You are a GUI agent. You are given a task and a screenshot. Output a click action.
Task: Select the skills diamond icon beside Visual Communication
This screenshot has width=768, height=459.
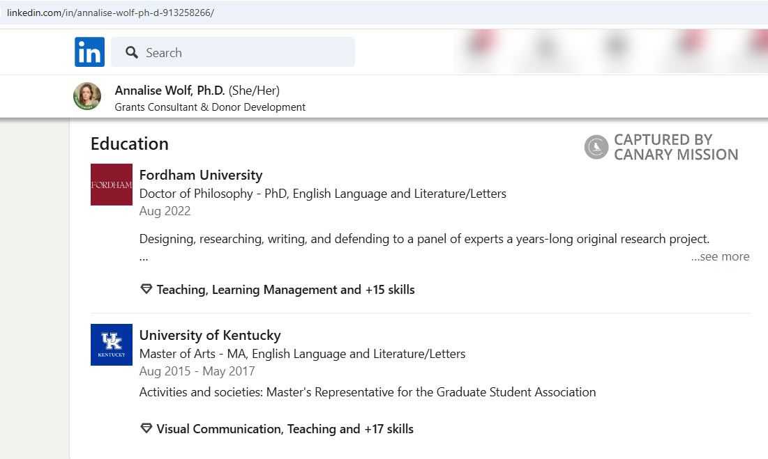click(146, 428)
